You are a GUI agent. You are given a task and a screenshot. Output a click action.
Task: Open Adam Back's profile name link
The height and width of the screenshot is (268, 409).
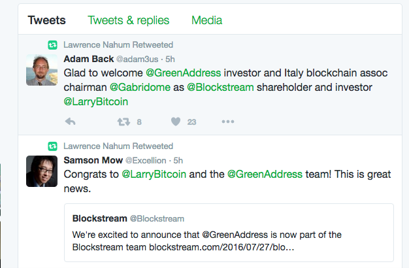(89, 59)
